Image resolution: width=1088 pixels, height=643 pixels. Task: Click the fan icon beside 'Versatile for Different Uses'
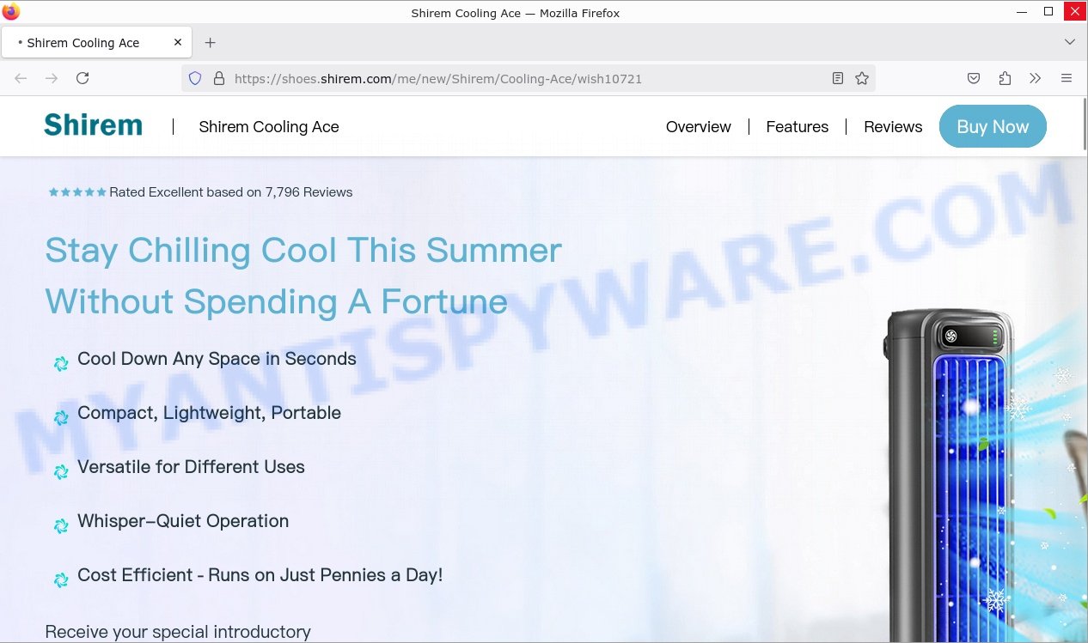[61, 472]
